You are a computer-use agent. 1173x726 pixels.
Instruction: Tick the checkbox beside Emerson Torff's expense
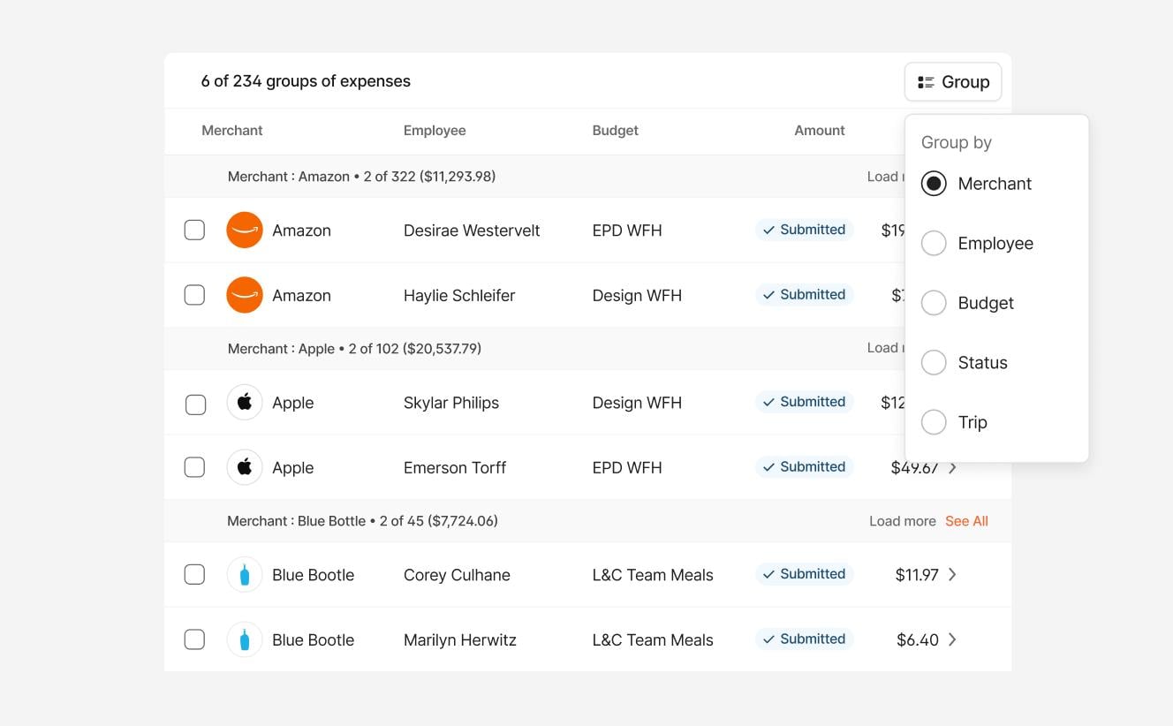pyautogui.click(x=194, y=467)
